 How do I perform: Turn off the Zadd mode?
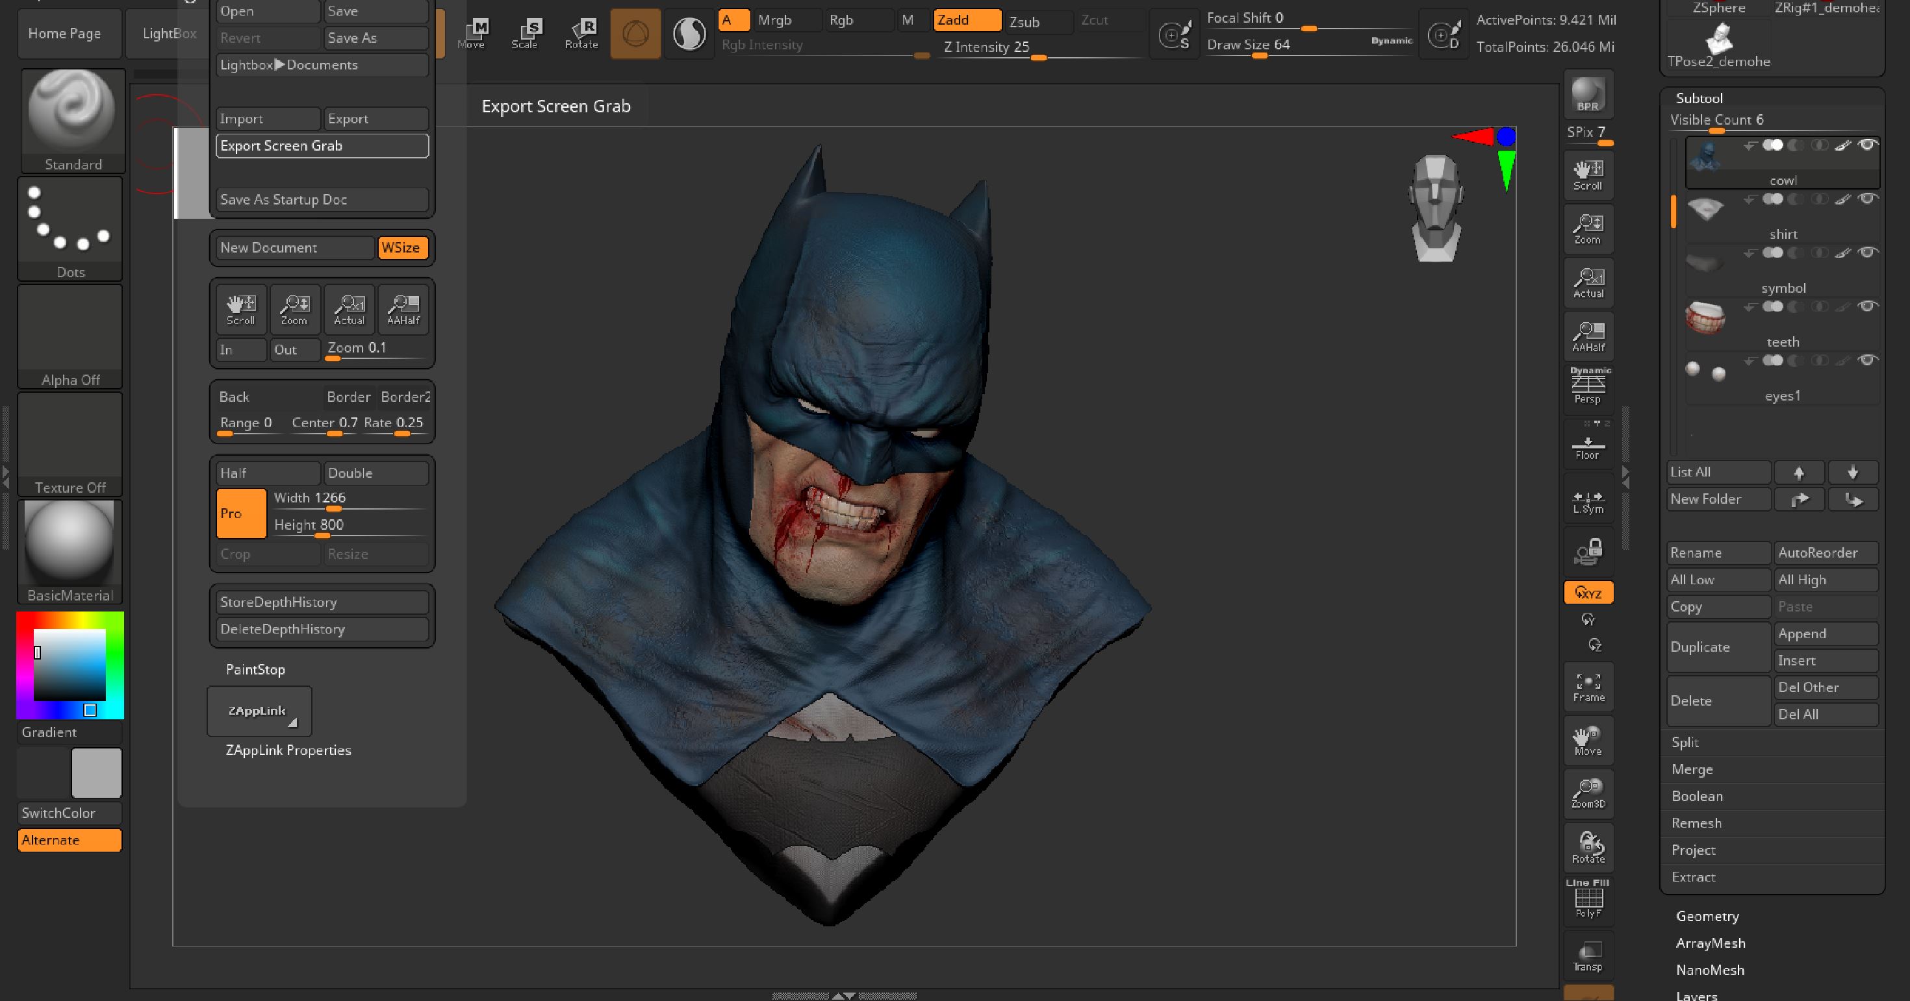tap(966, 21)
